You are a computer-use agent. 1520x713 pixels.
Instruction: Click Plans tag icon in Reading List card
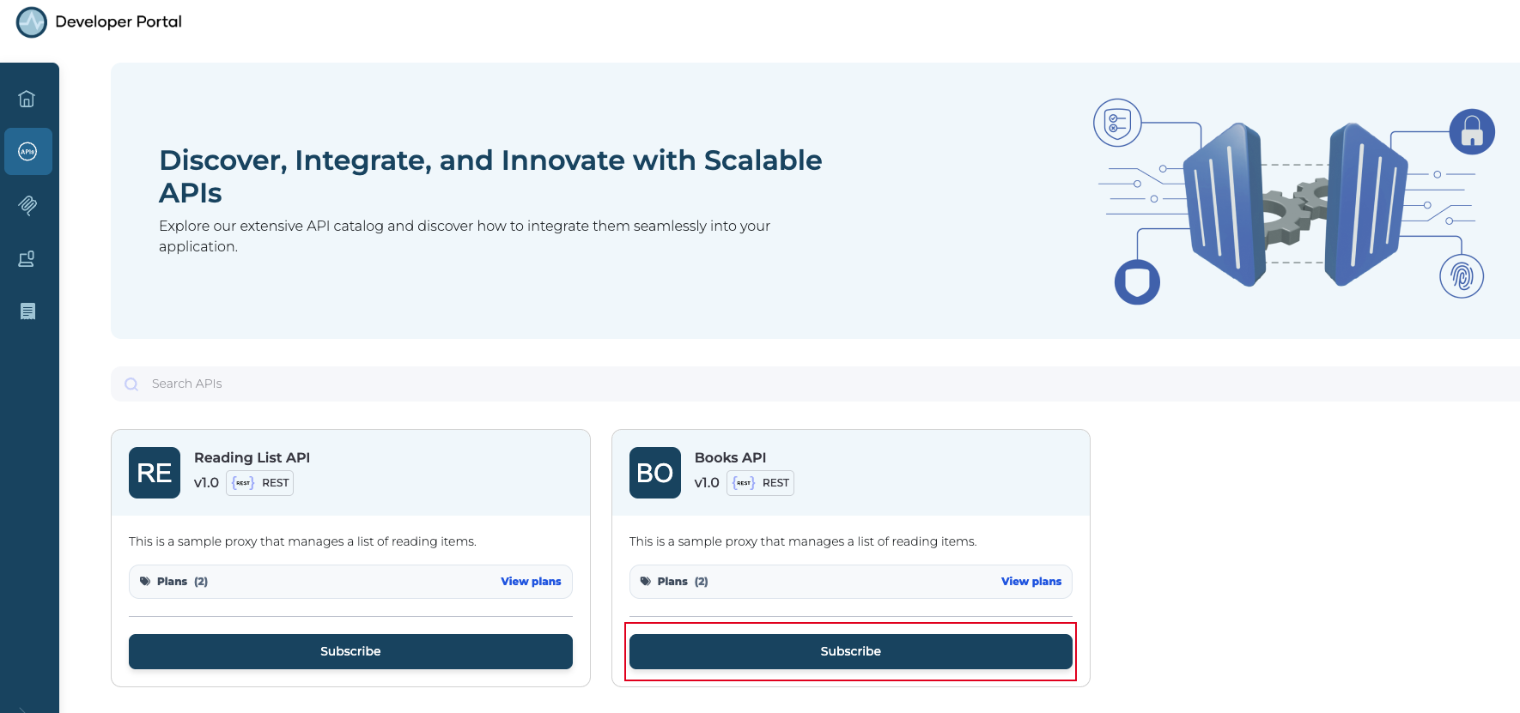tap(145, 582)
